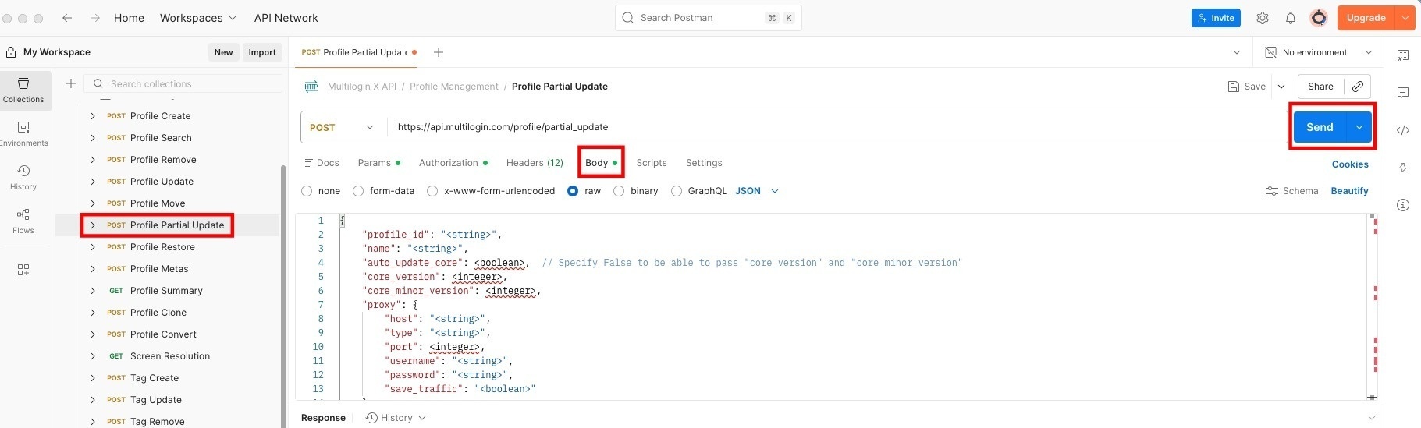
Task: Switch to the Docs tab
Action: [x=322, y=163]
